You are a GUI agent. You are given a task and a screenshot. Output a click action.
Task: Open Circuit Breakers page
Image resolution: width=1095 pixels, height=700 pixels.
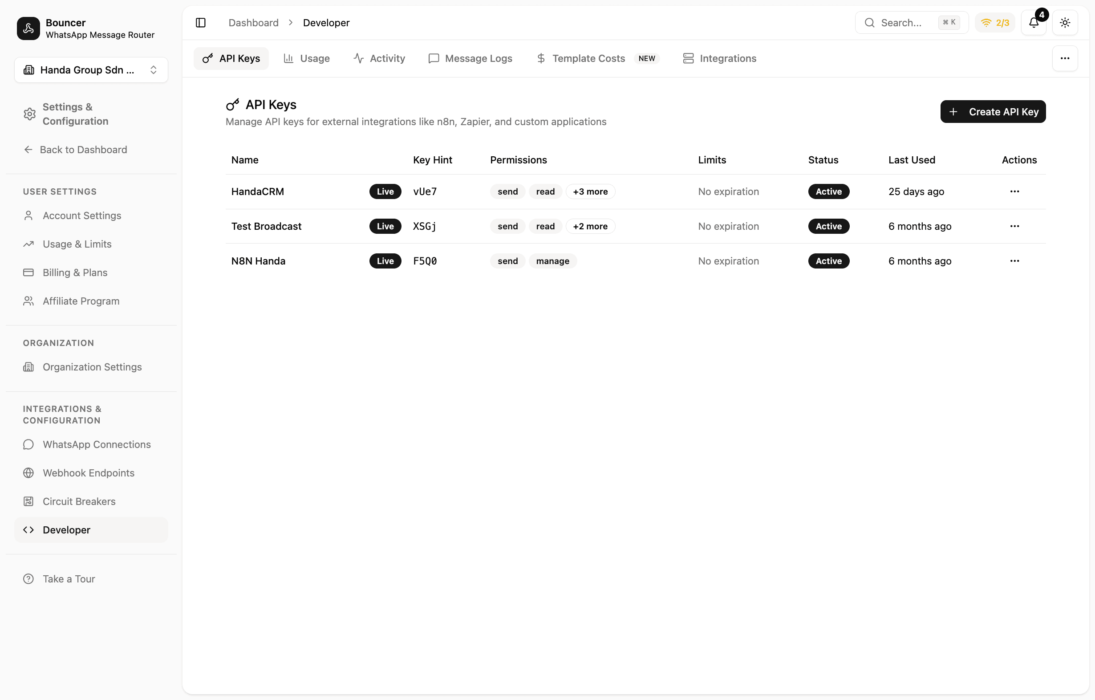pos(91,501)
